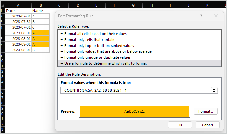Select row 8 header

(2, 50)
